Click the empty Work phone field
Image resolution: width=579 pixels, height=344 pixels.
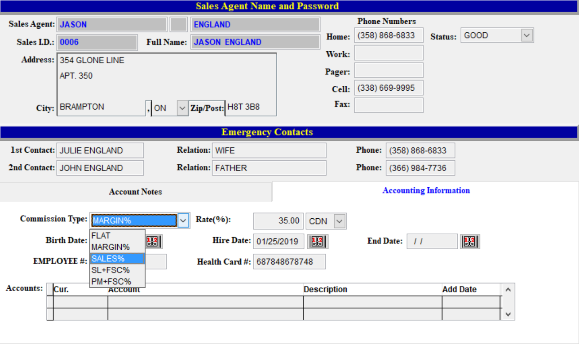click(389, 53)
